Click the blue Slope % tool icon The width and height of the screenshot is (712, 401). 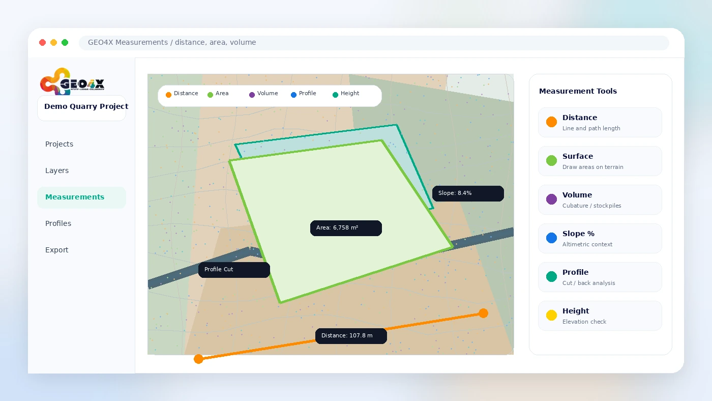click(x=551, y=238)
